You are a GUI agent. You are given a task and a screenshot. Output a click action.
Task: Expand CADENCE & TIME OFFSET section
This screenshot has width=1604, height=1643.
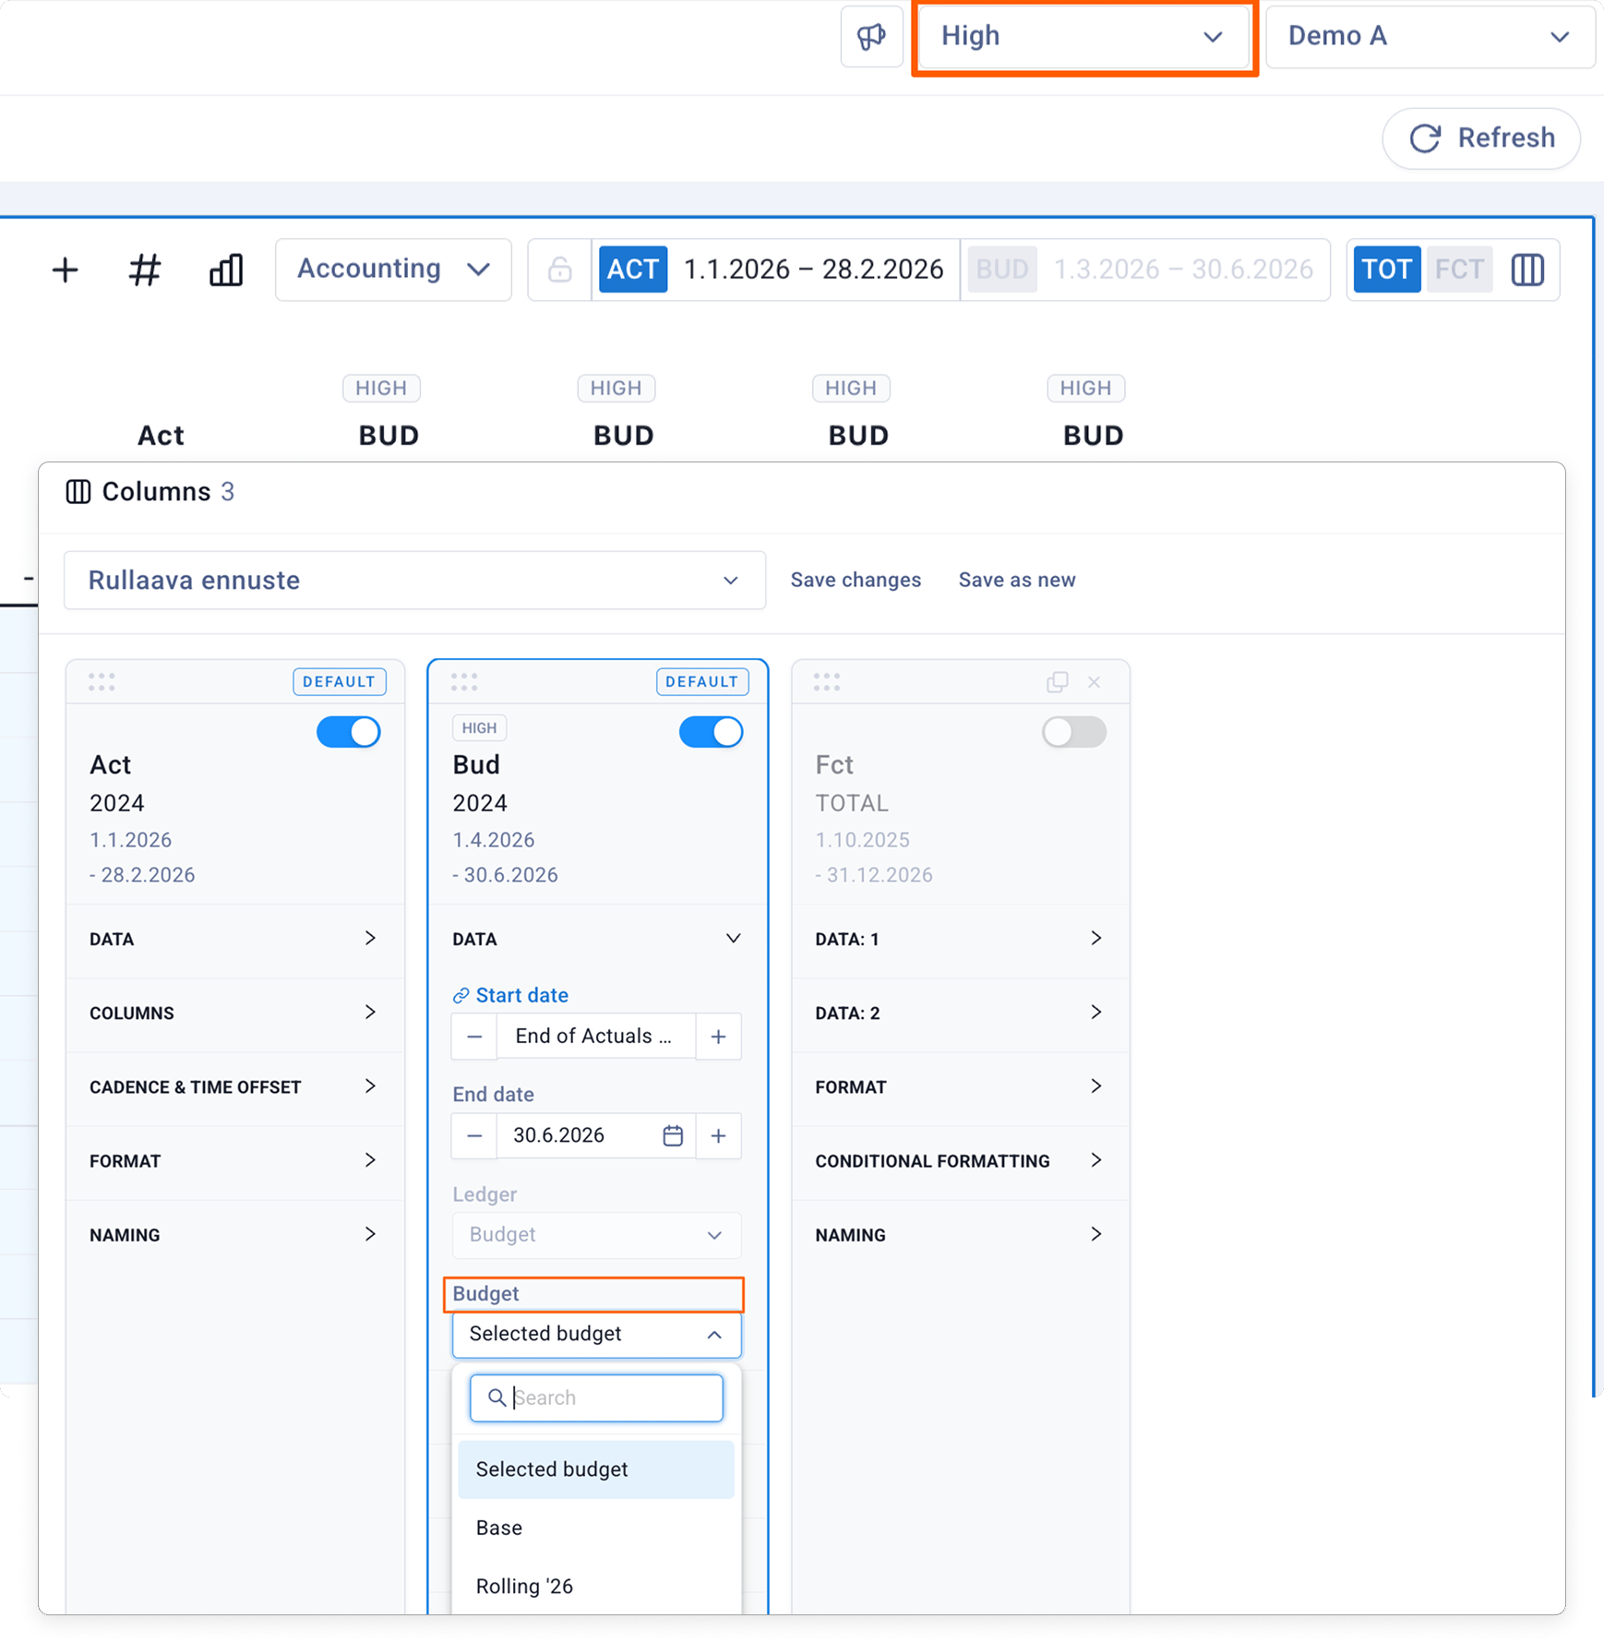tap(234, 1087)
